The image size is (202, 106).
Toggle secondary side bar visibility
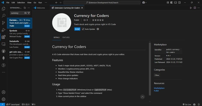click(x=179, y=2)
